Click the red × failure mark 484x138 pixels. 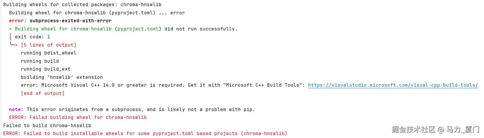pos(11,29)
